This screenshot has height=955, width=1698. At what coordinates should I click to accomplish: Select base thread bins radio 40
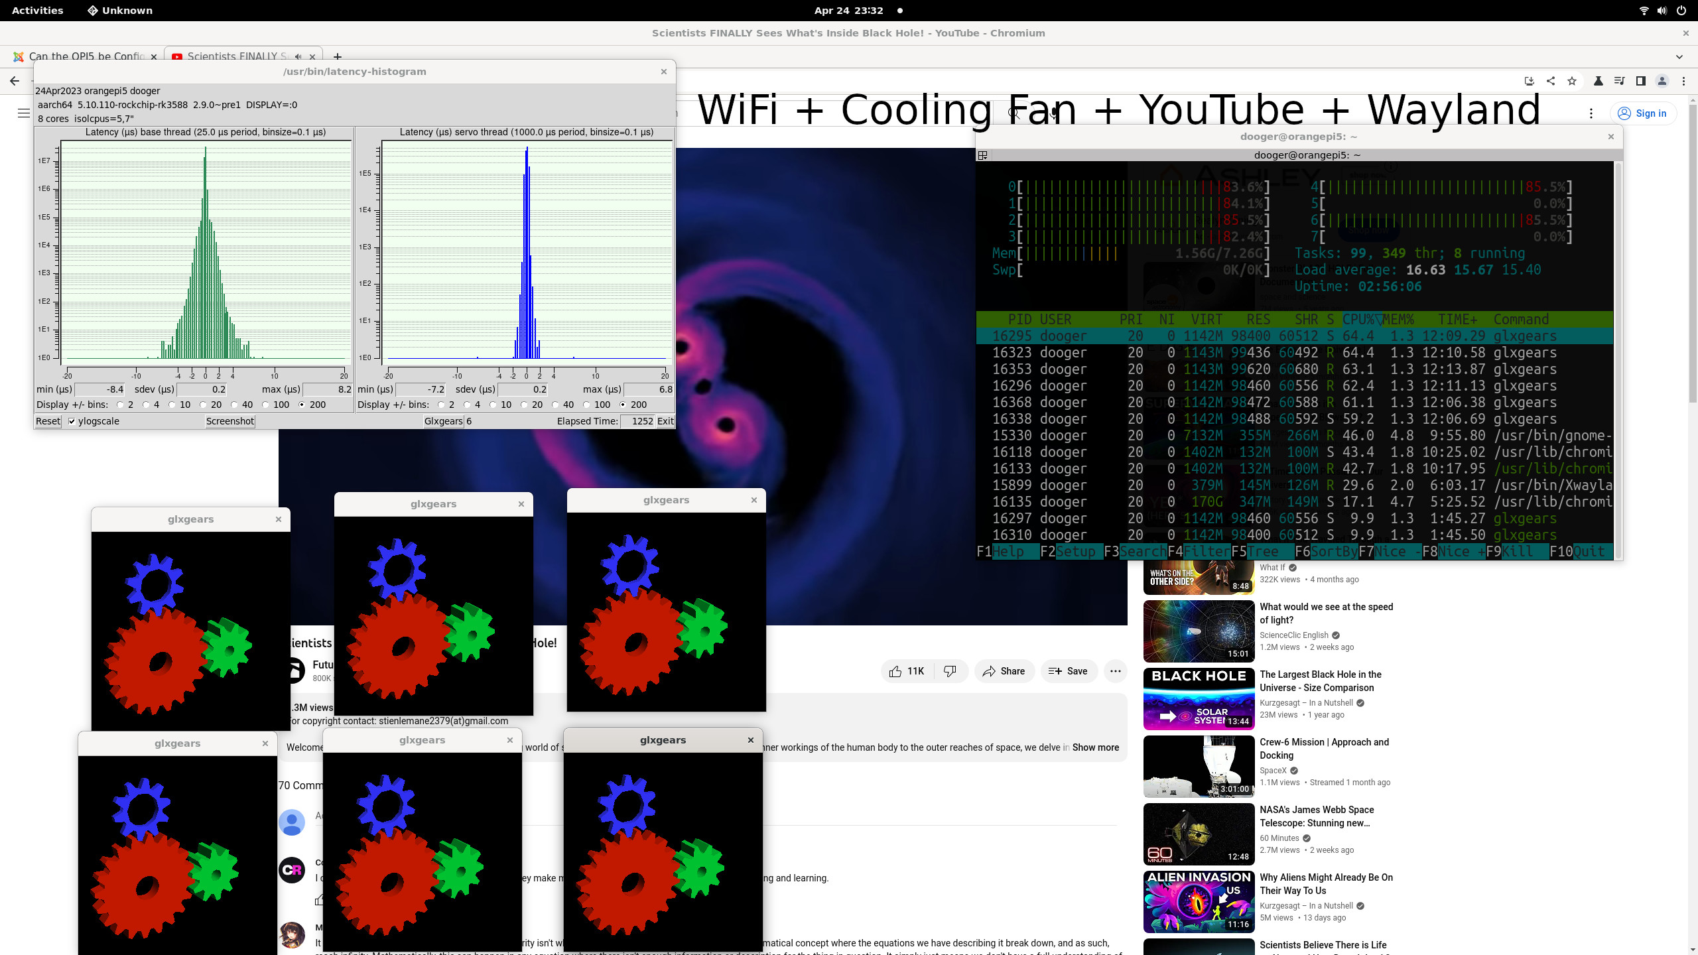tap(234, 405)
